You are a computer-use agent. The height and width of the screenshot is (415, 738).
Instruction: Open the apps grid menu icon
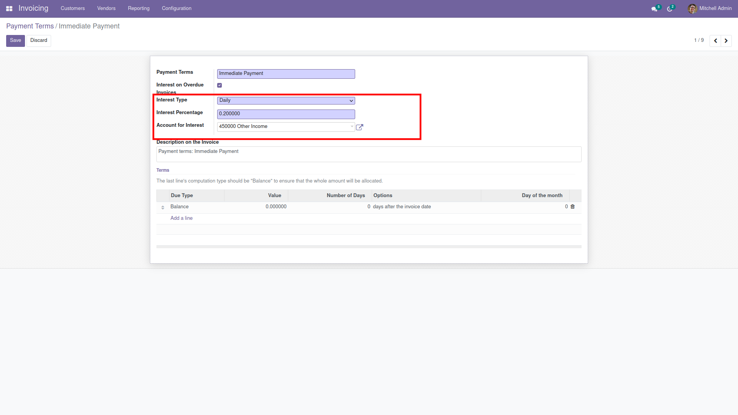click(9, 8)
